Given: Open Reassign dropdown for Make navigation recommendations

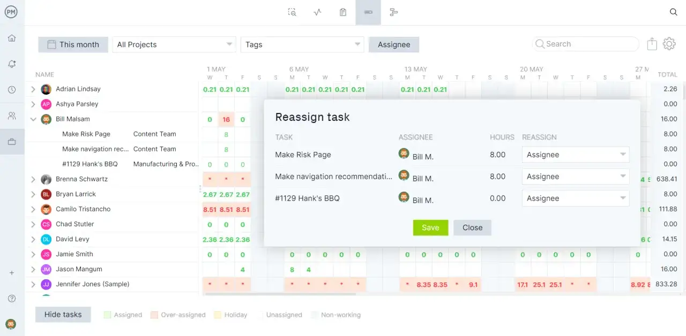Looking at the screenshot, I should point(576,177).
